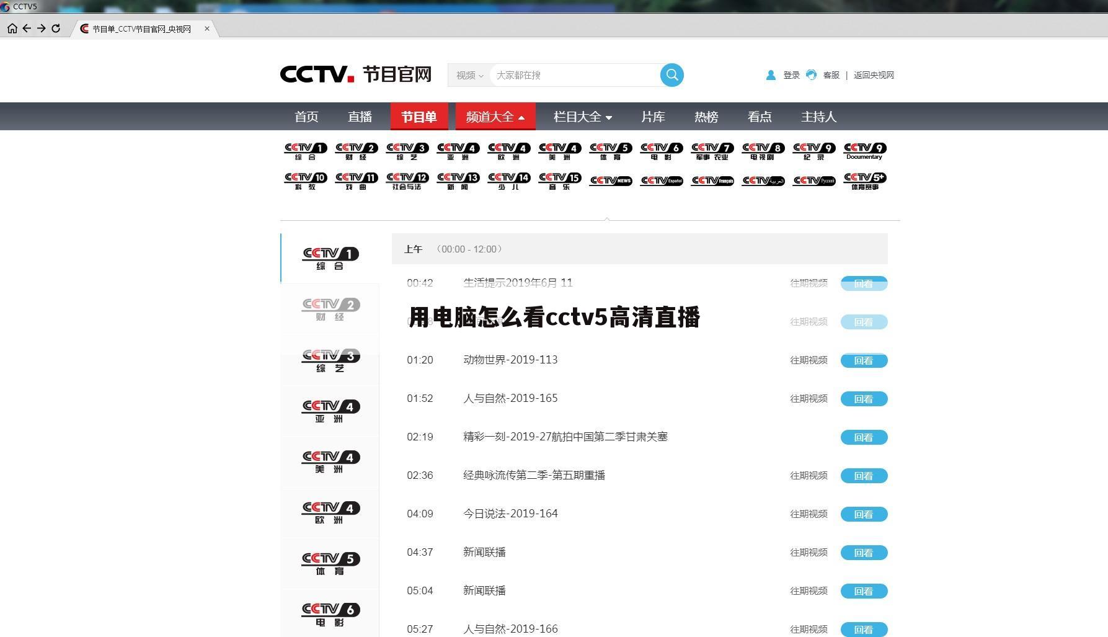Go to 首页 in the navigation bar
This screenshot has width=1108, height=637.
(x=306, y=117)
